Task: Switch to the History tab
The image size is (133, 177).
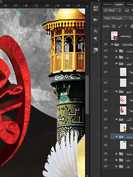Action: click(108, 4)
